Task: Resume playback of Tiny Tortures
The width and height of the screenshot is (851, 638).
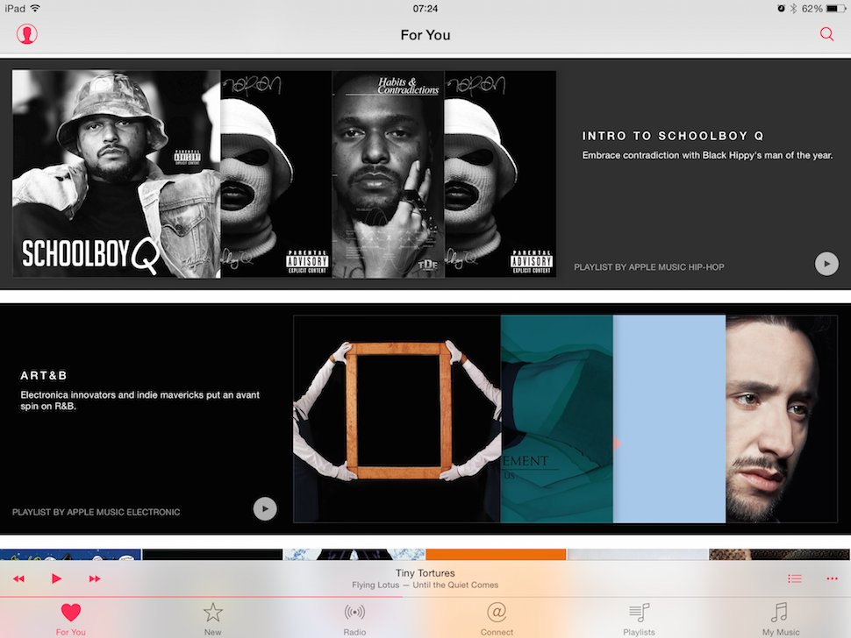Action: pos(56,578)
